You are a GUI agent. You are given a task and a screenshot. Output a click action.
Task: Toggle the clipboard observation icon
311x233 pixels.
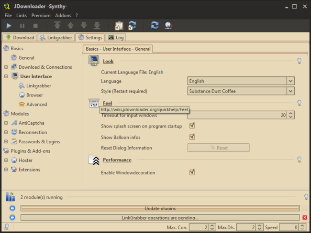pos(119,25)
